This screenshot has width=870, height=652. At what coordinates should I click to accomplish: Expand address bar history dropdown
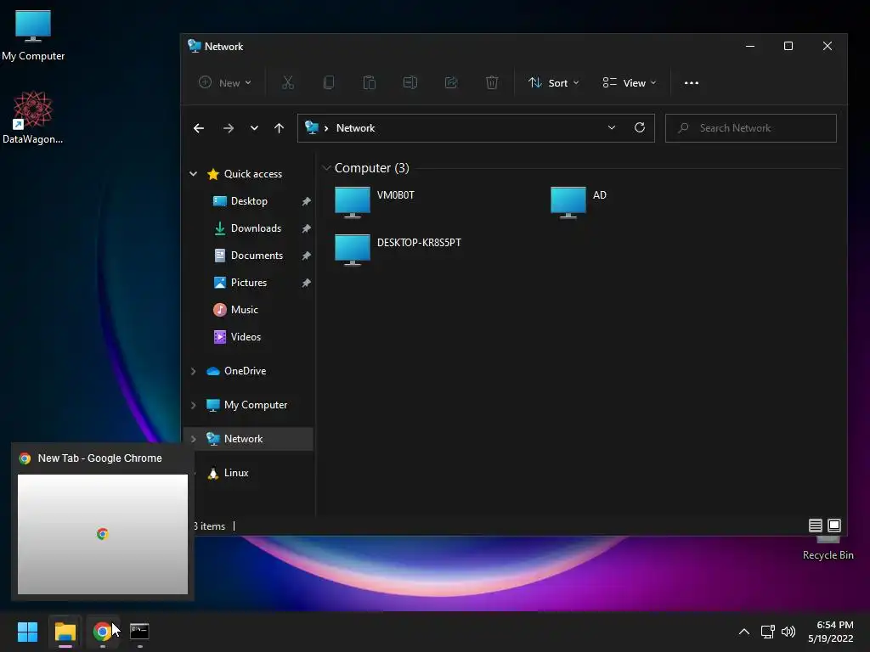pos(612,127)
